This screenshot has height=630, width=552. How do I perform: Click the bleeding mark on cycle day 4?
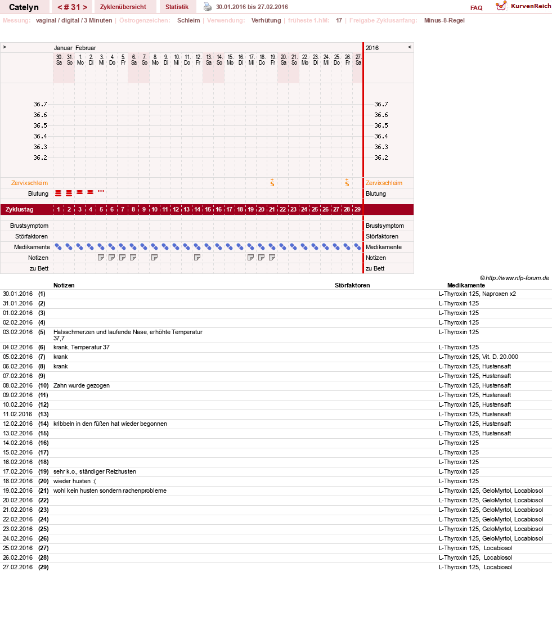(91, 192)
